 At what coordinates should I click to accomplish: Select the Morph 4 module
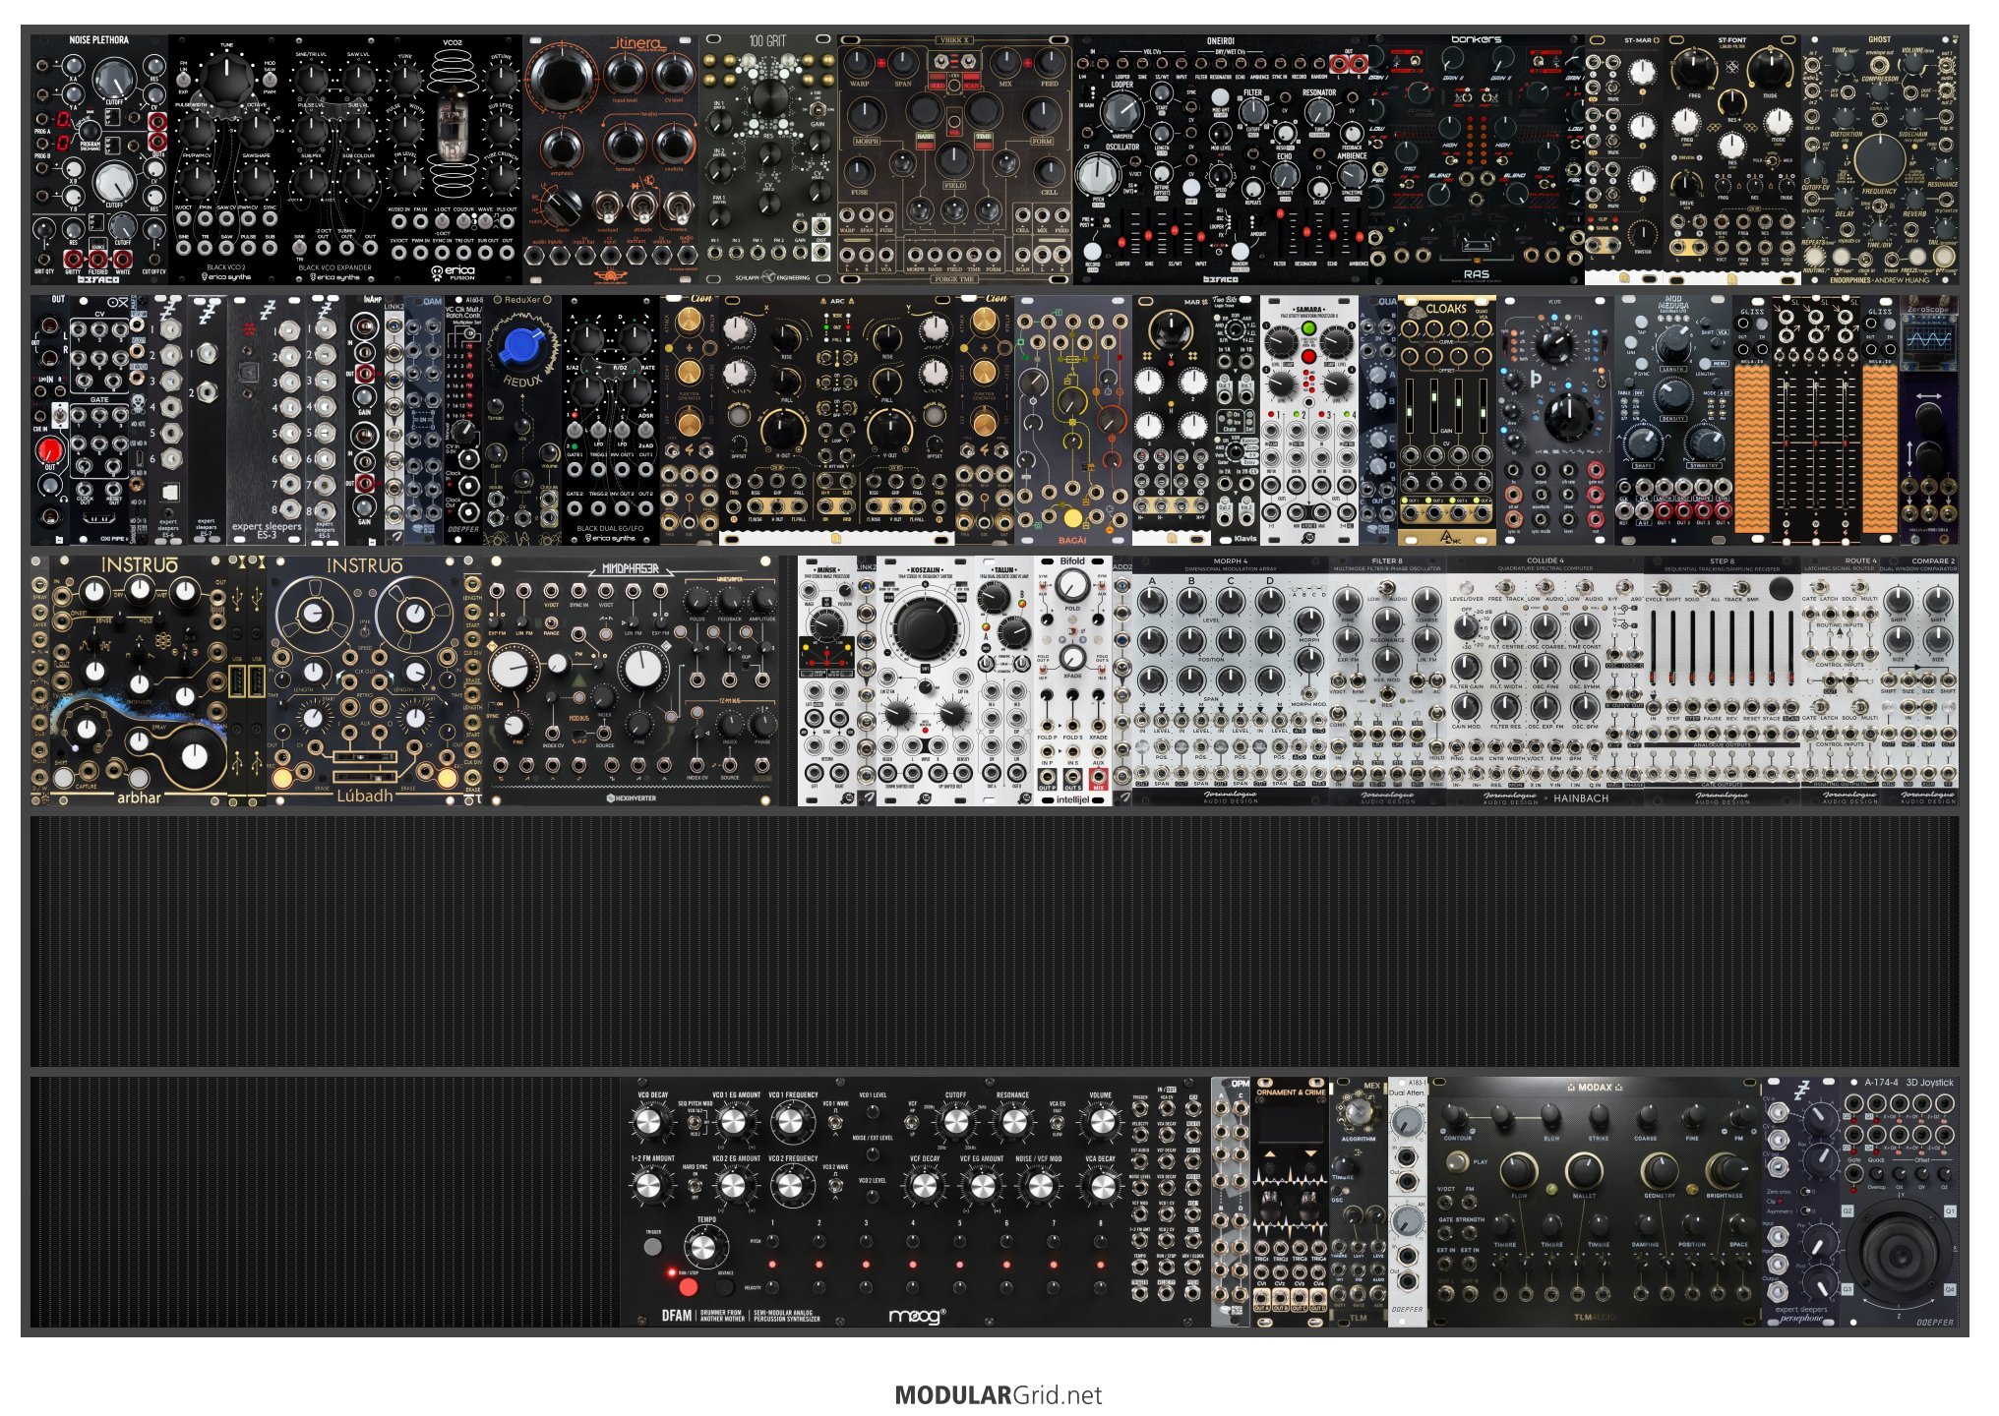click(x=1231, y=680)
